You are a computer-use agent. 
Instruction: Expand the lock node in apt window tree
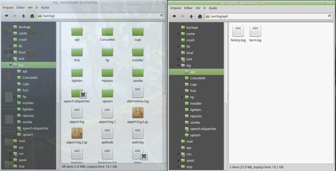[x=178, y=59]
